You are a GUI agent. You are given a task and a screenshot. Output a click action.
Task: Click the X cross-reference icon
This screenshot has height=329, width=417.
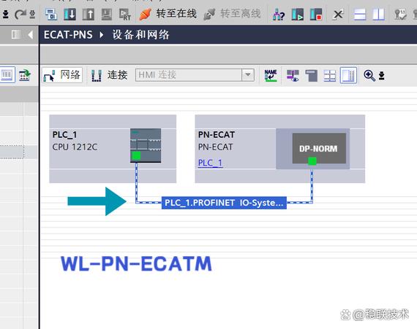point(338,14)
